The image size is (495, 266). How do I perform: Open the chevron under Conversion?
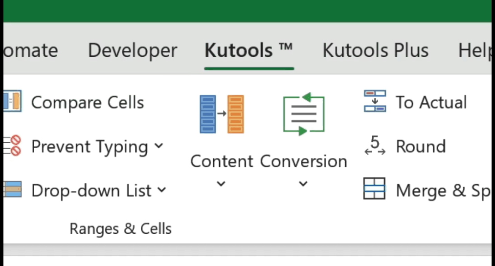click(303, 184)
